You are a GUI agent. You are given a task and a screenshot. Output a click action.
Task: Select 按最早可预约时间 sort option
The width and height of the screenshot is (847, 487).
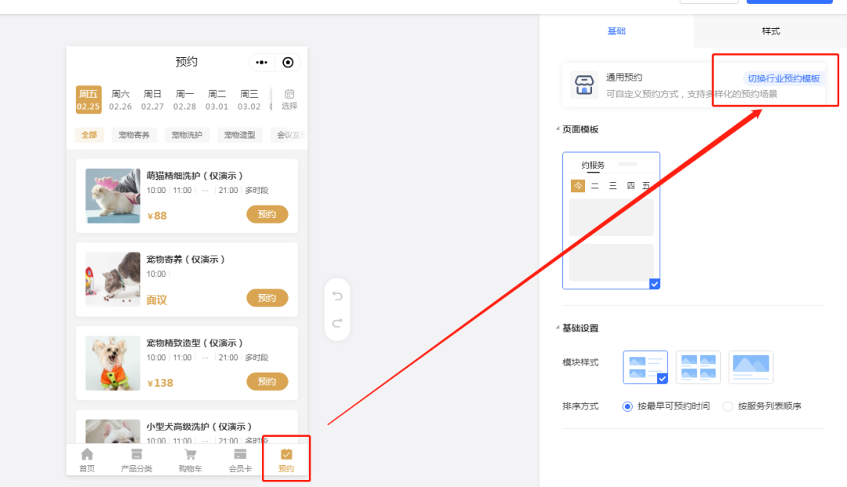point(627,406)
